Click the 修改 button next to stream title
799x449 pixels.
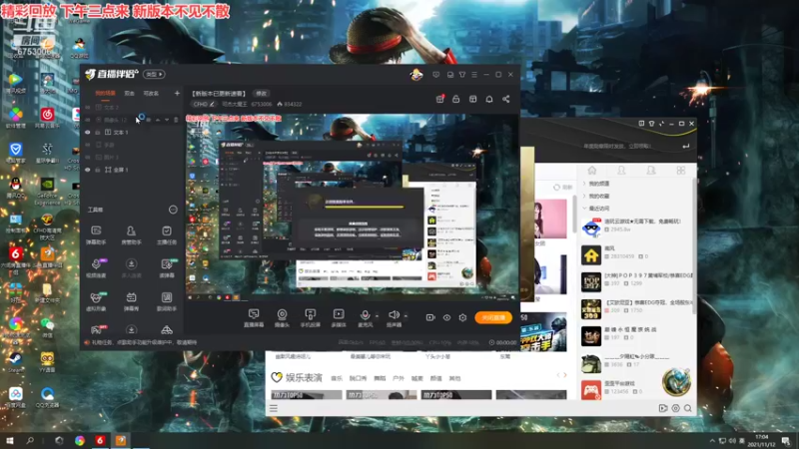click(262, 94)
